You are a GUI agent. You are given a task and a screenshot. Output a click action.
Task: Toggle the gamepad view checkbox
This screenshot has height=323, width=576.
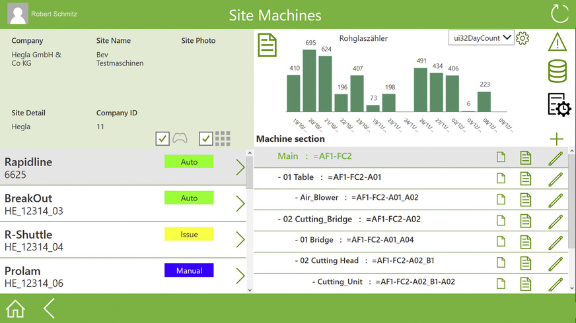coord(162,138)
